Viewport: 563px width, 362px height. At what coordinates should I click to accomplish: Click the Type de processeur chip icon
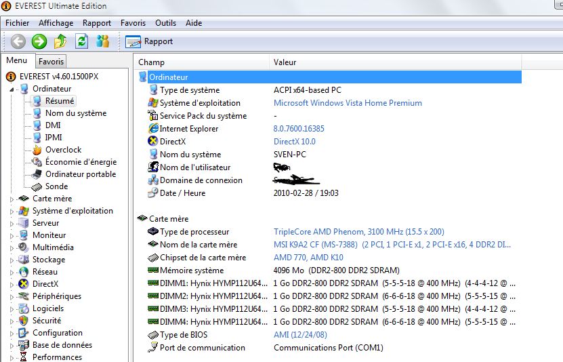point(153,231)
